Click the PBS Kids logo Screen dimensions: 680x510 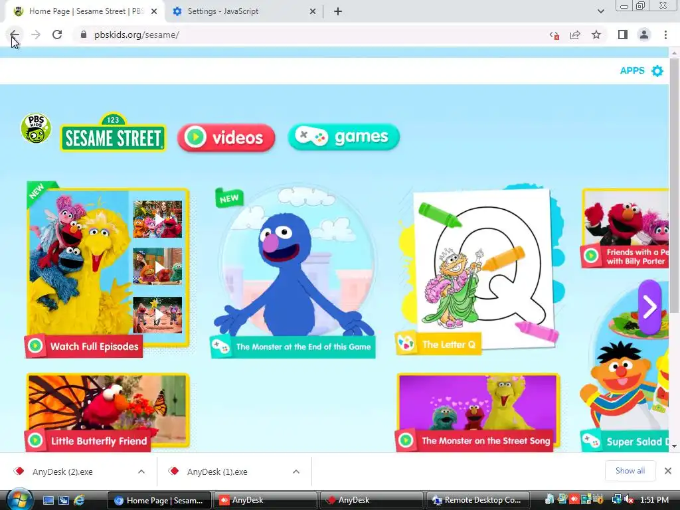click(36, 128)
